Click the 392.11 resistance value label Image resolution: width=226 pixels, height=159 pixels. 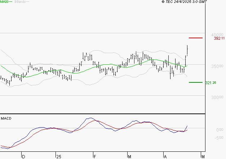click(219, 38)
